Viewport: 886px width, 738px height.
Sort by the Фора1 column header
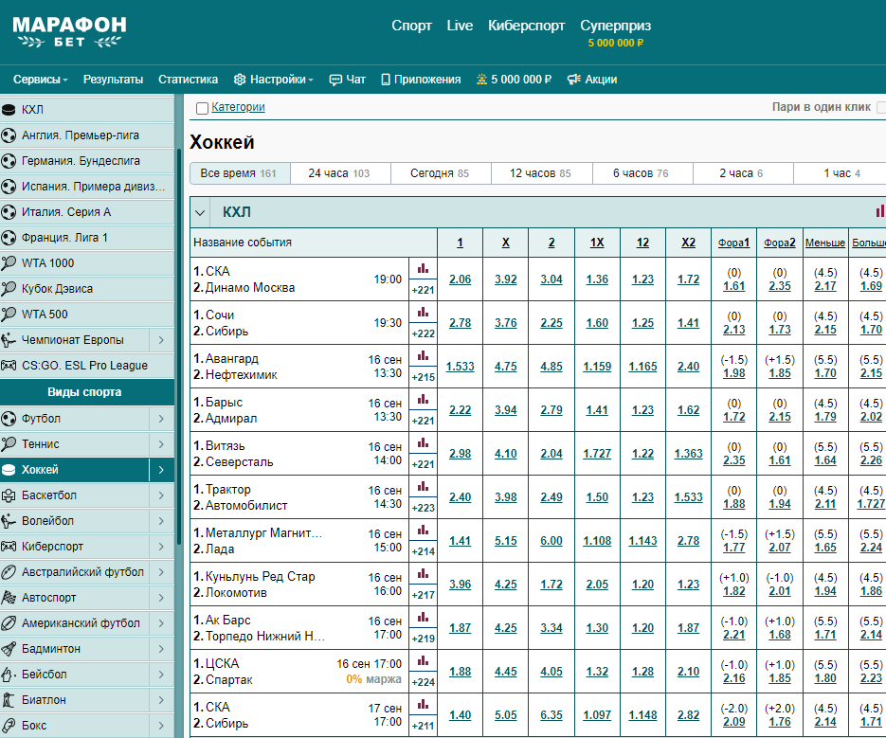pyautogui.click(x=733, y=243)
